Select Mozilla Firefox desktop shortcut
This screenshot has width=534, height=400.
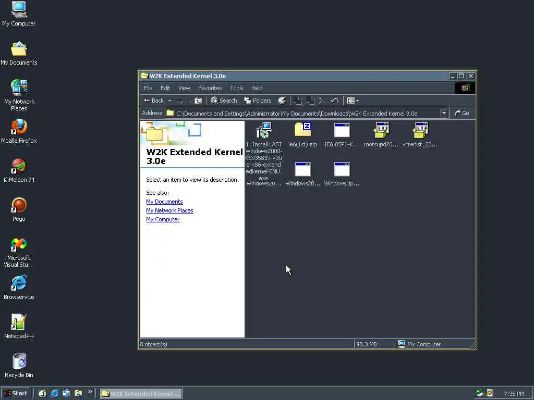[x=19, y=131]
